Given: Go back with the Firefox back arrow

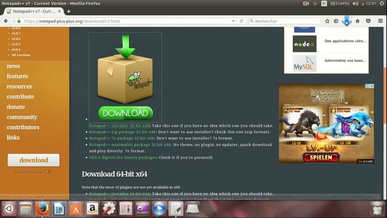Looking at the screenshot, I should pos(5,21).
